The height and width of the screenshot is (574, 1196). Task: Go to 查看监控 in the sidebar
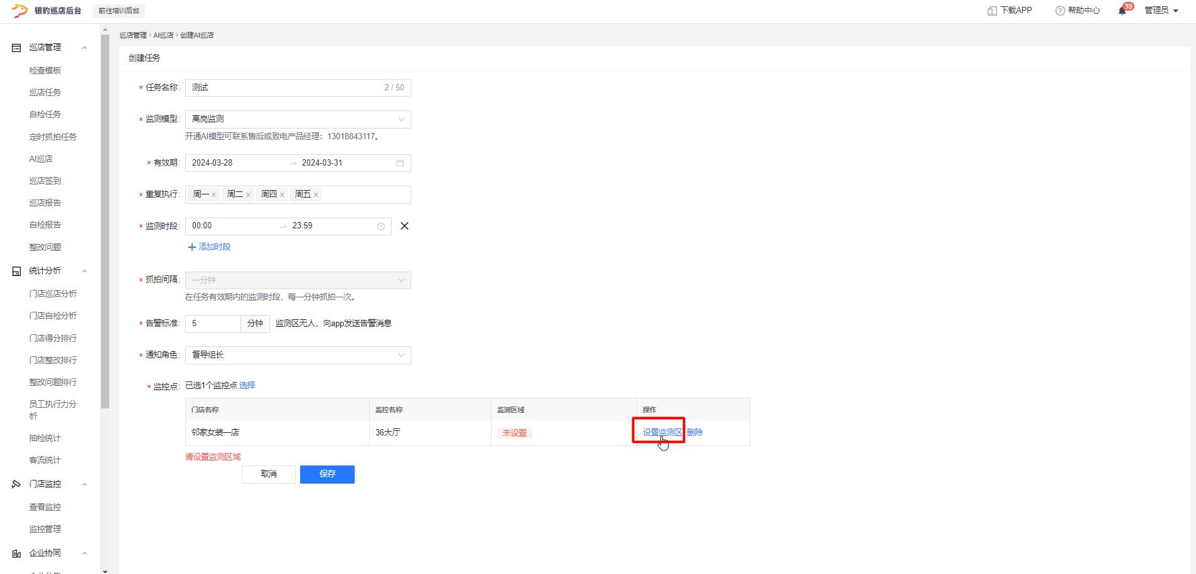tap(45, 507)
